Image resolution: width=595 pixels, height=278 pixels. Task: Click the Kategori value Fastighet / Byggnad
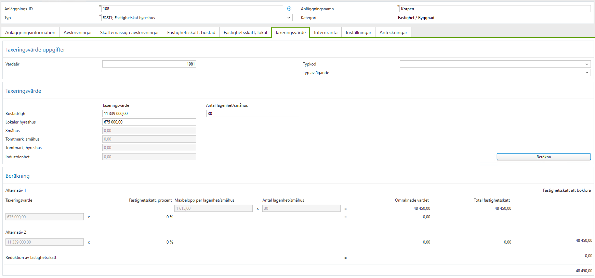coord(416,18)
